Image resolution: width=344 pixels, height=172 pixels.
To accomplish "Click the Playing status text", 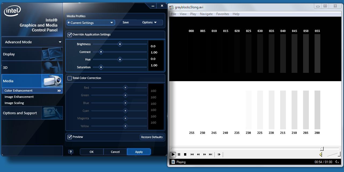I will [x=181, y=162].
